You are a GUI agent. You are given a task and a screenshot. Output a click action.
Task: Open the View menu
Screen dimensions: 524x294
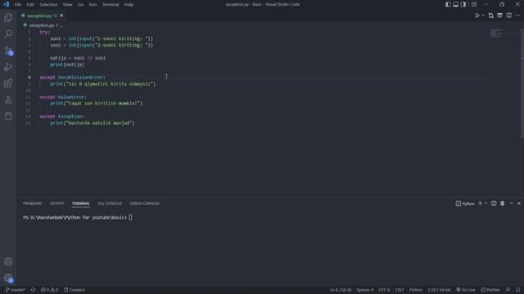tap(67, 5)
